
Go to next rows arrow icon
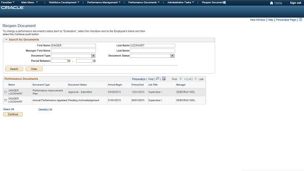(196, 79)
